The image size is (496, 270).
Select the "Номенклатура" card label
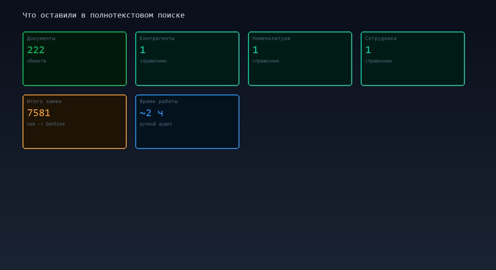point(271,39)
